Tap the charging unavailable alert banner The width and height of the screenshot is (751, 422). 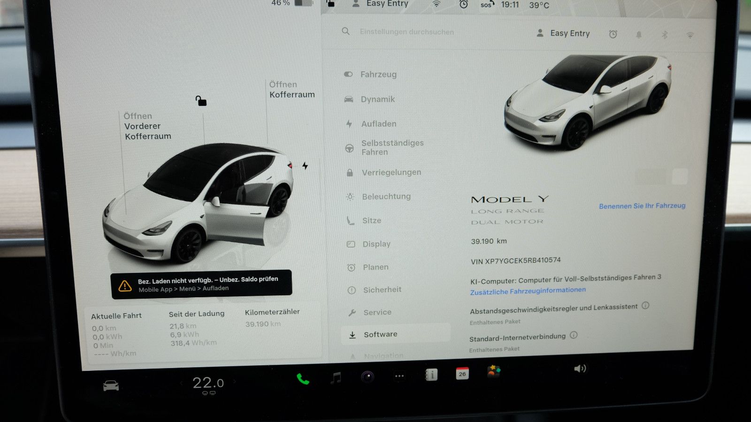click(201, 284)
